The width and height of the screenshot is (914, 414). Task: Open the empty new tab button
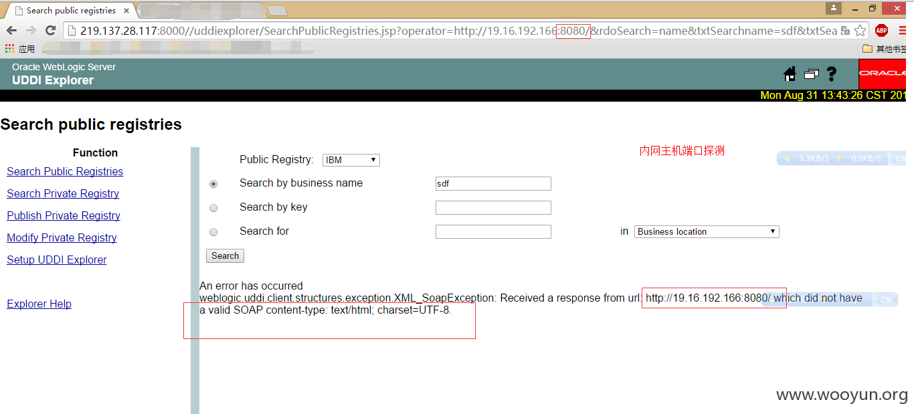click(x=277, y=11)
